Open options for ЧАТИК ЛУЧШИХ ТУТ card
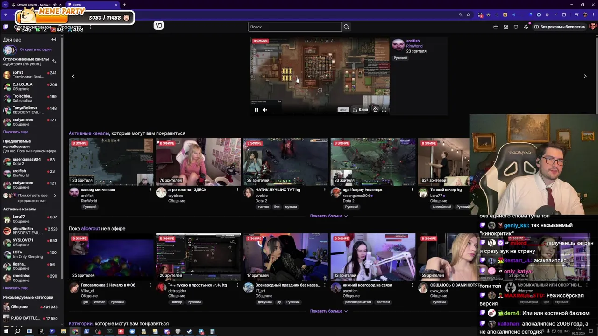 pyautogui.click(x=325, y=190)
